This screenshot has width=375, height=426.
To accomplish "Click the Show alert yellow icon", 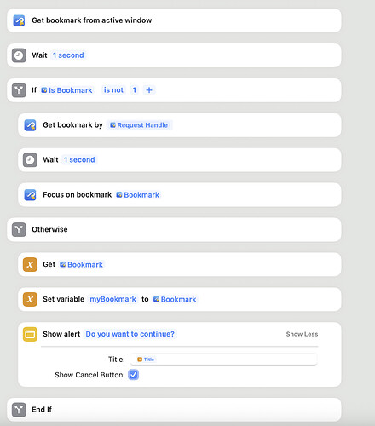I will pyautogui.click(x=30, y=334).
